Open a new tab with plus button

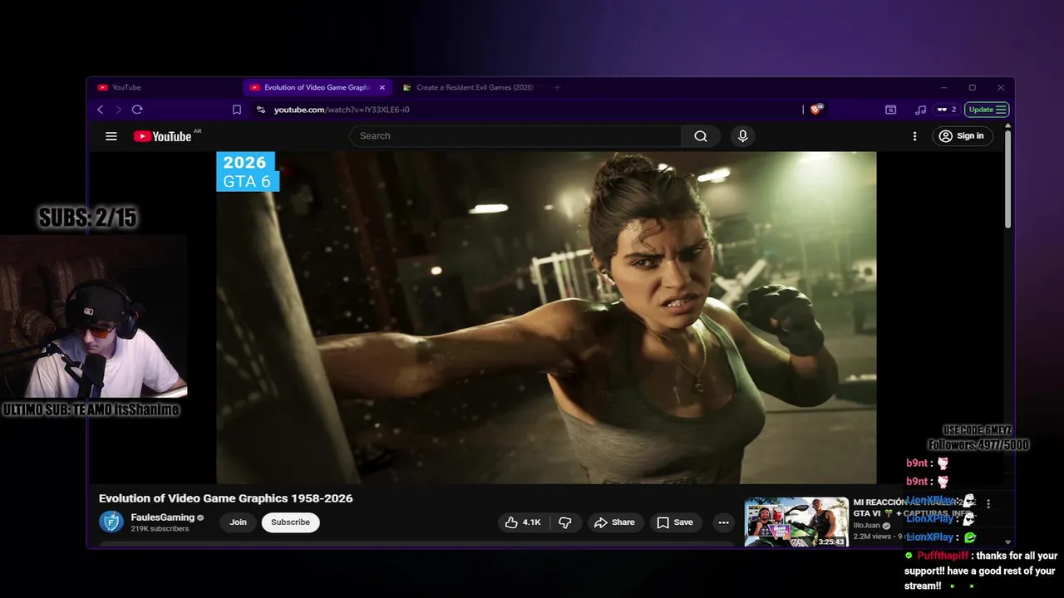tap(557, 87)
